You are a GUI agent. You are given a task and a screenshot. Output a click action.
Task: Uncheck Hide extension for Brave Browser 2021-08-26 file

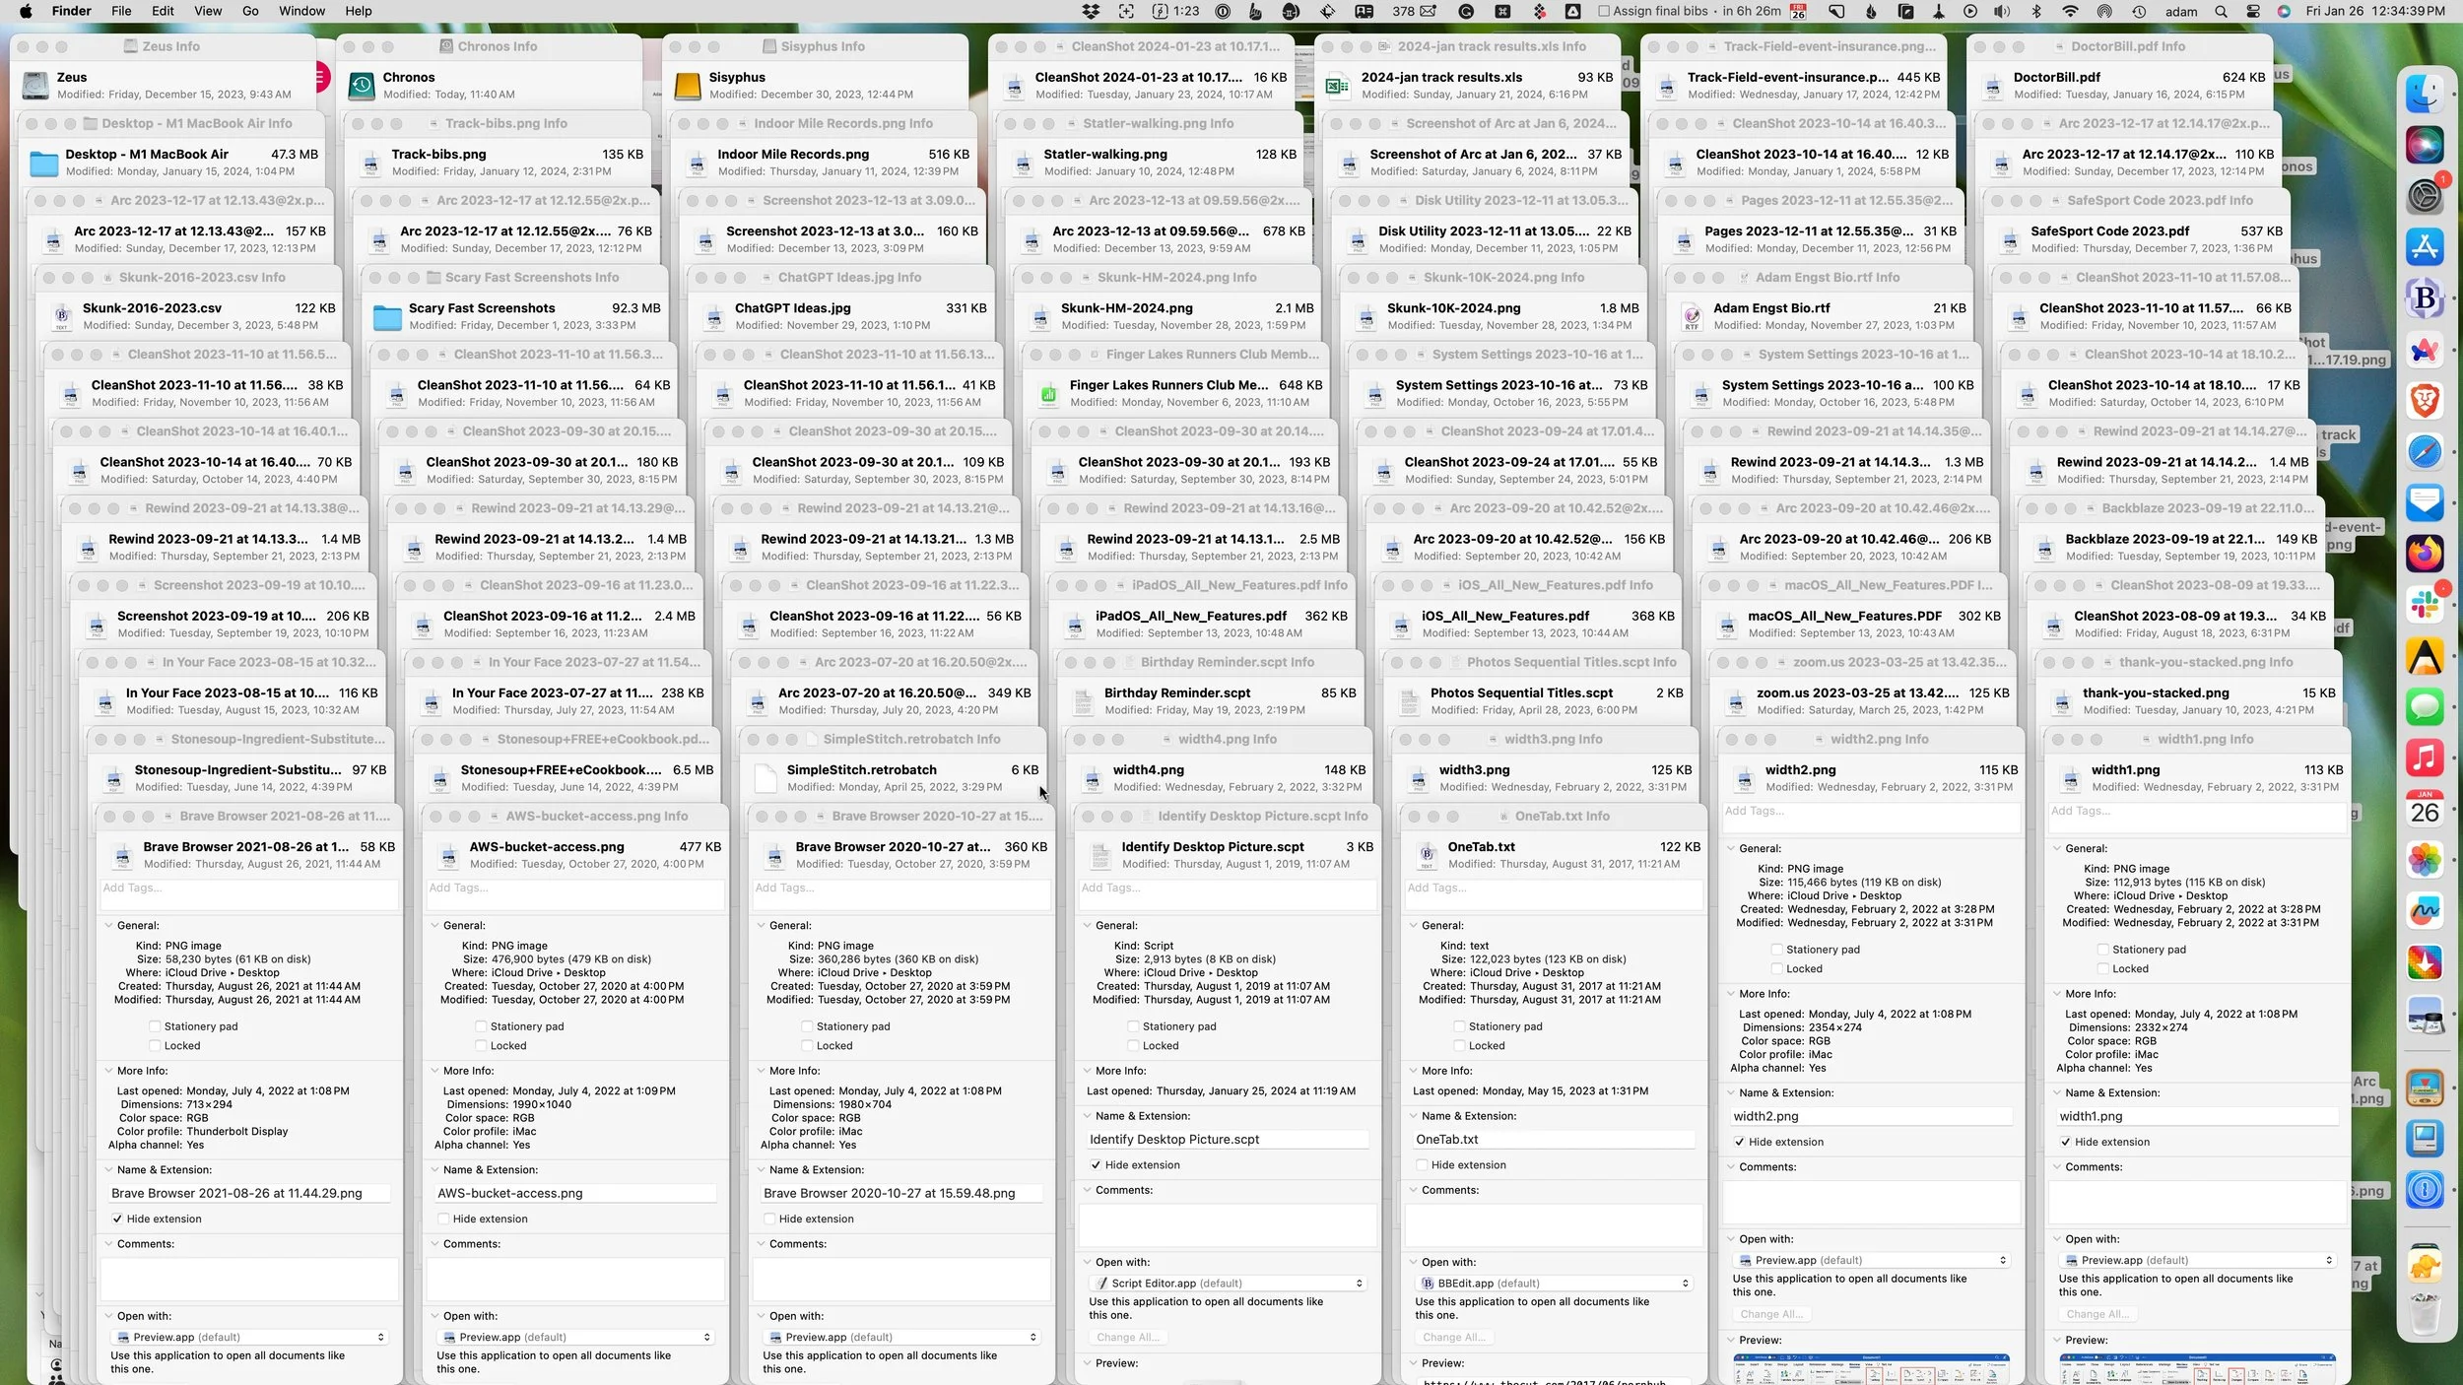(118, 1219)
